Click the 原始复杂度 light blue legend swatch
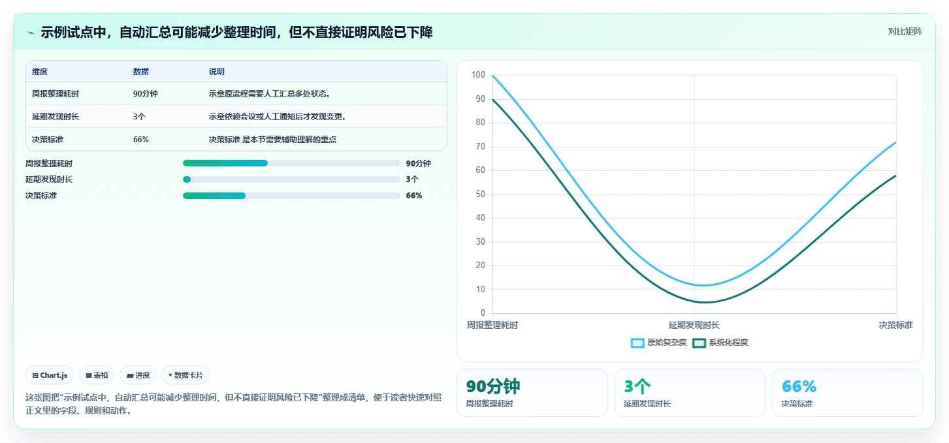The image size is (949, 443). (x=637, y=343)
